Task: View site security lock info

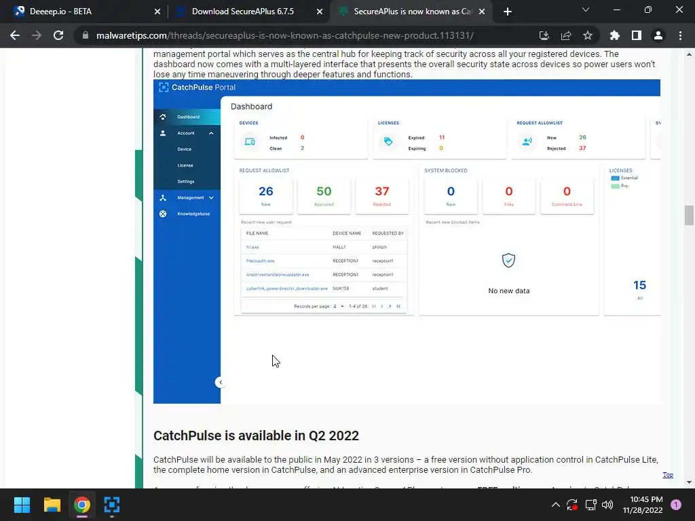Action: click(x=85, y=35)
